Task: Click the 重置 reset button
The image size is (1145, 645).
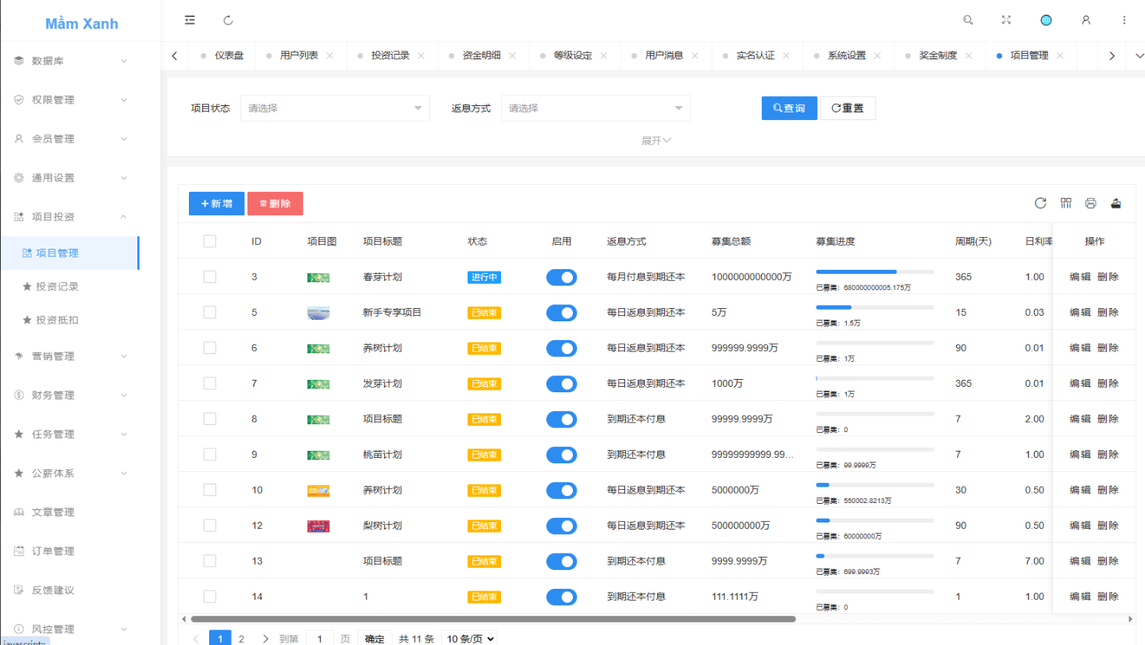Action: 848,108
